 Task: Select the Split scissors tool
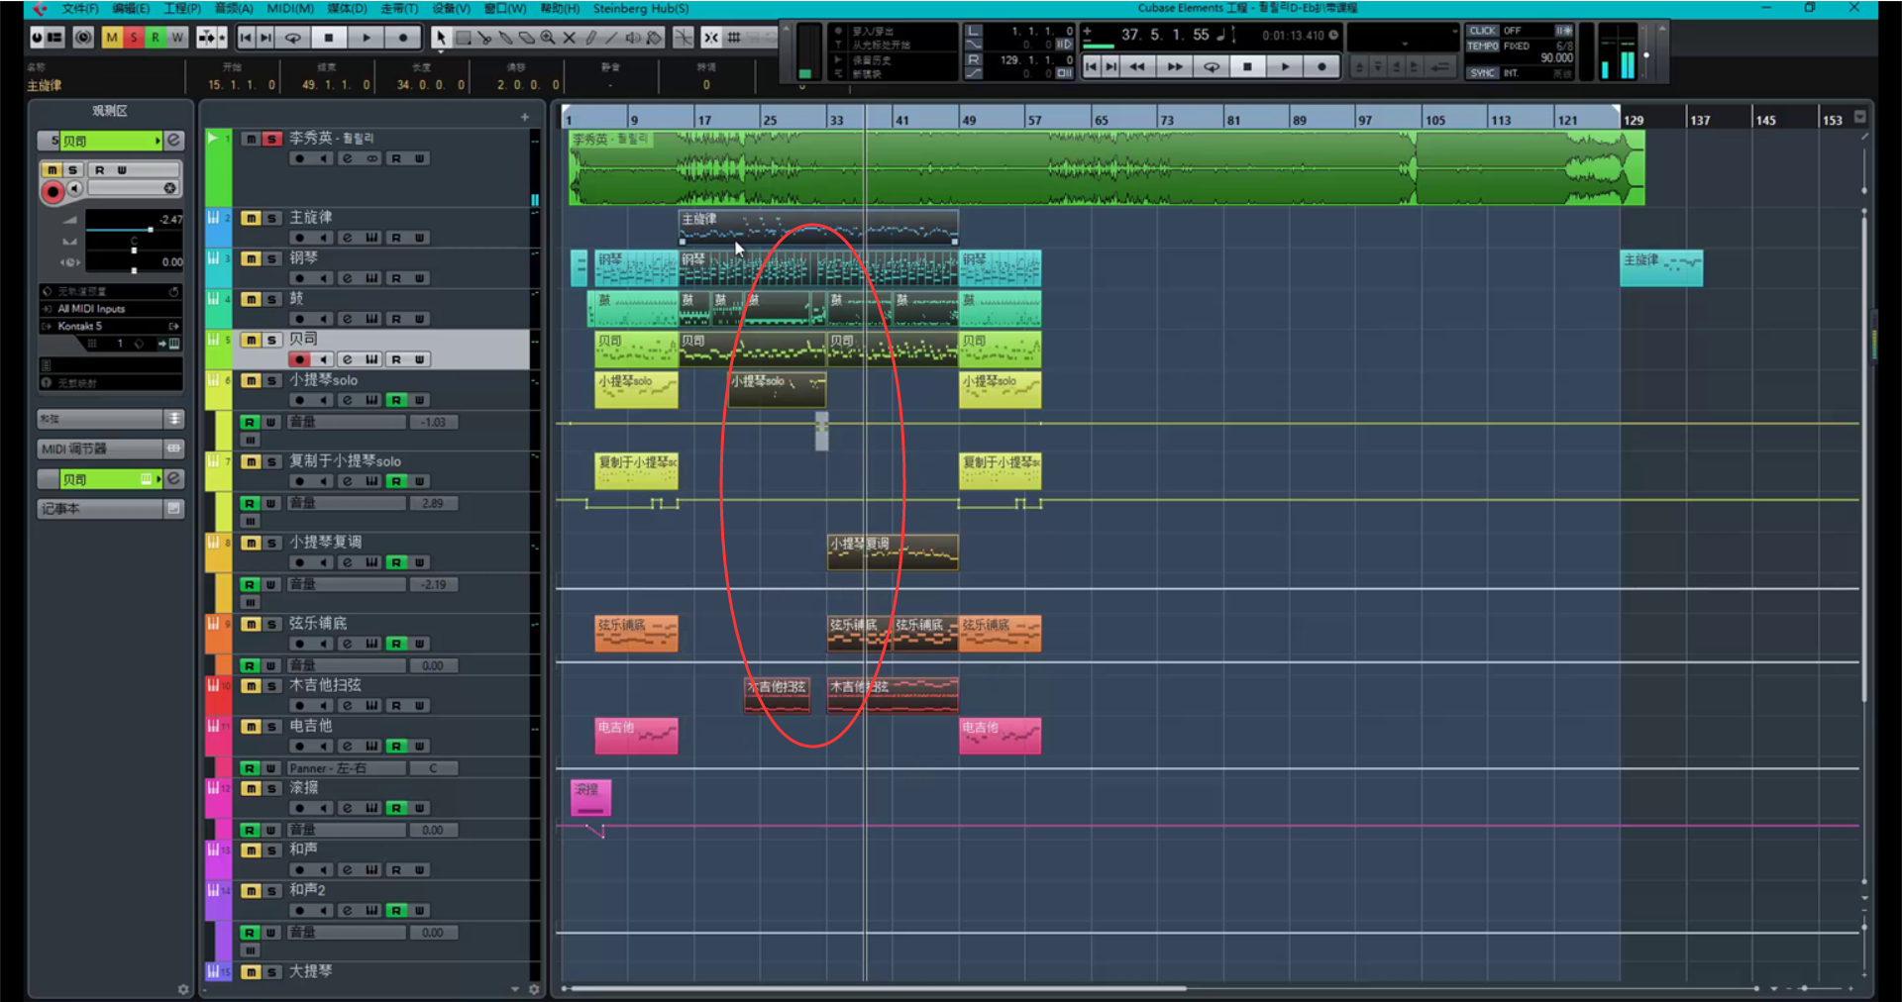click(484, 38)
